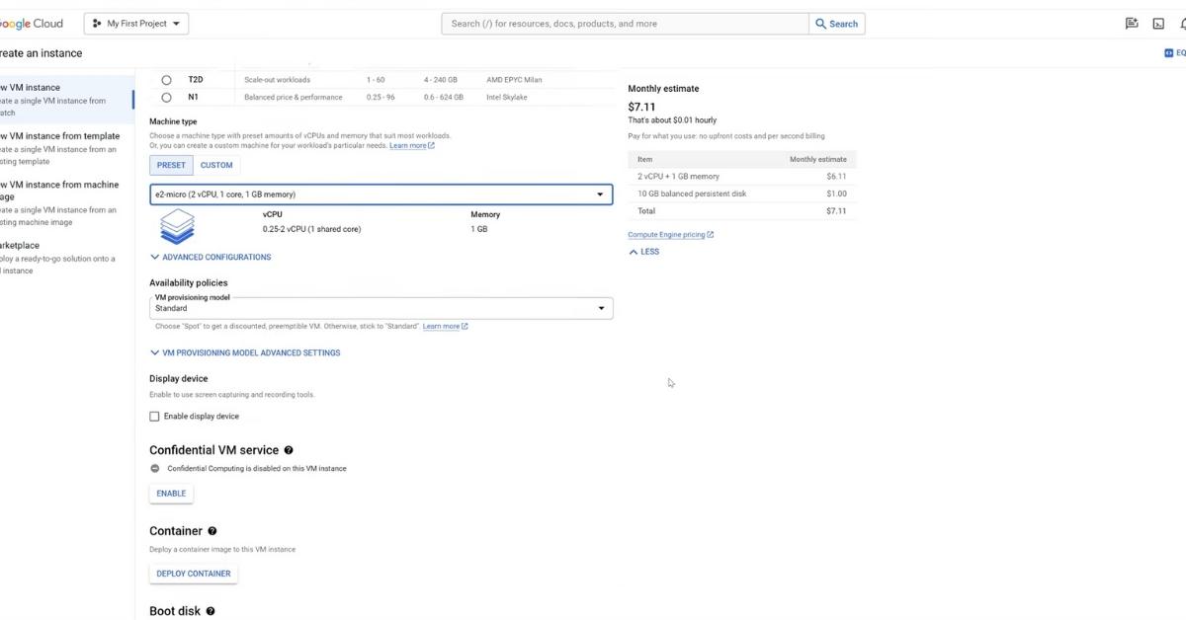
Task: Open Learn more link under Machine type
Action: point(412,146)
